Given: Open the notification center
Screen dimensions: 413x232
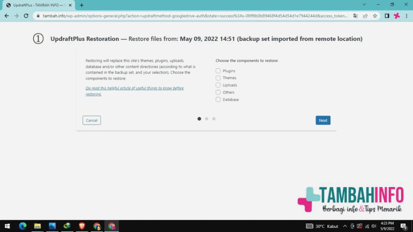Looking at the screenshot, I should (x=404, y=226).
